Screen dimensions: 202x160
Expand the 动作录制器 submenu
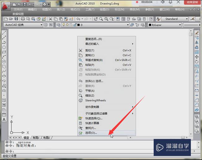click(x=107, y=107)
